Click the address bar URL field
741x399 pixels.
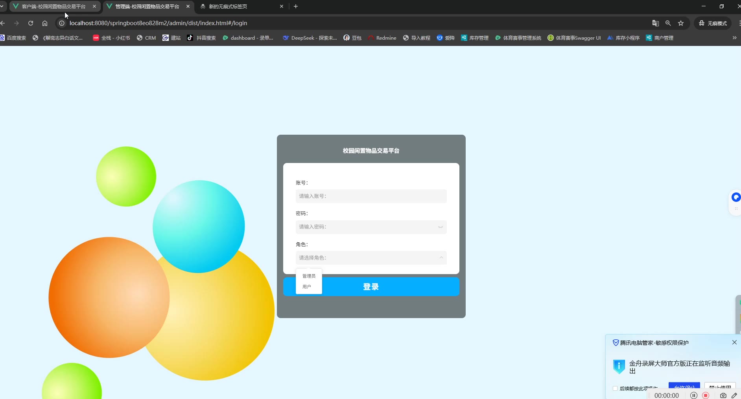(354, 23)
